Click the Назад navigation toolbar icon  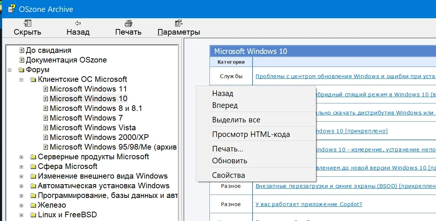coord(78,23)
